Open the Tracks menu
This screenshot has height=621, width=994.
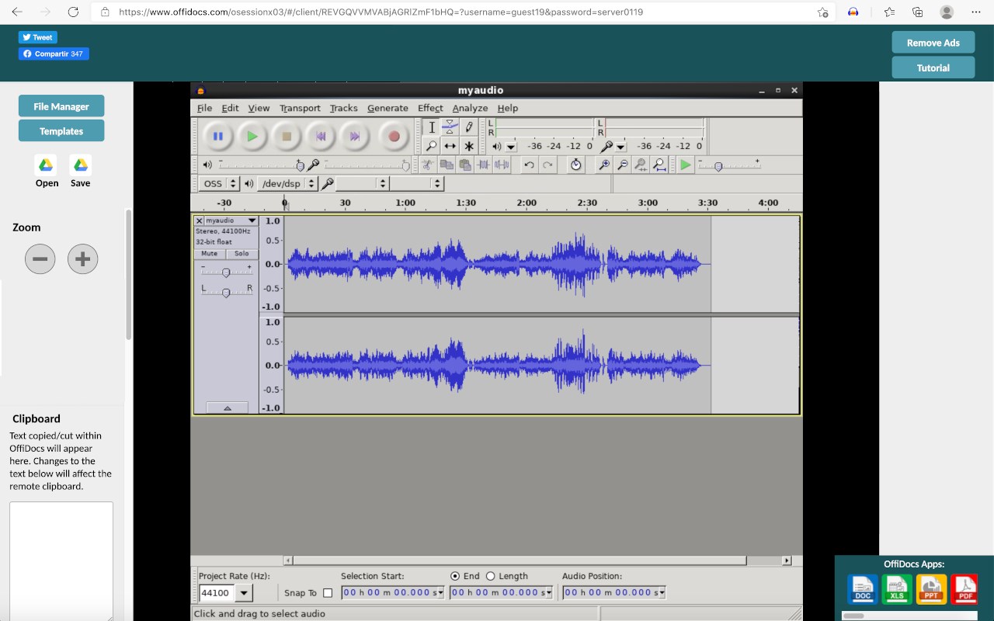point(343,108)
